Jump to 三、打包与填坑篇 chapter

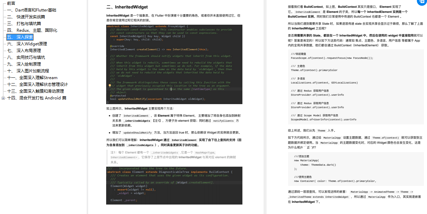(24, 24)
